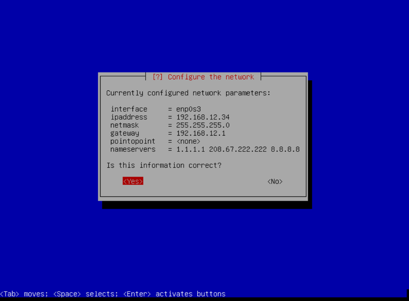Click 'Currently configured network parameters:' heading
Image resolution: width=409 pixels, height=301 pixels.
[x=188, y=93]
